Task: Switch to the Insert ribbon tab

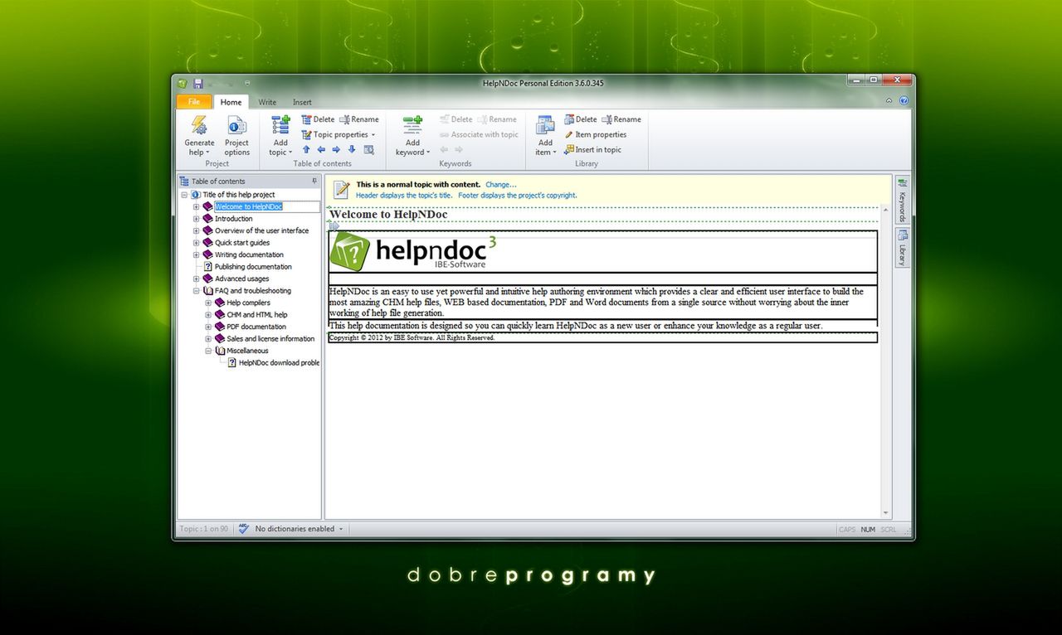Action: point(302,102)
